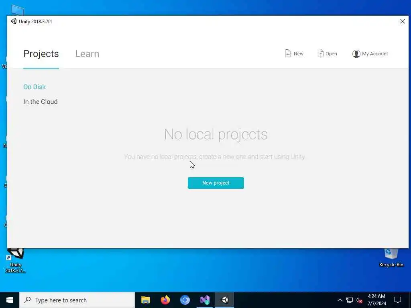This screenshot has height=308, width=411.
Task: Select the Projects tab
Action: coord(41,54)
